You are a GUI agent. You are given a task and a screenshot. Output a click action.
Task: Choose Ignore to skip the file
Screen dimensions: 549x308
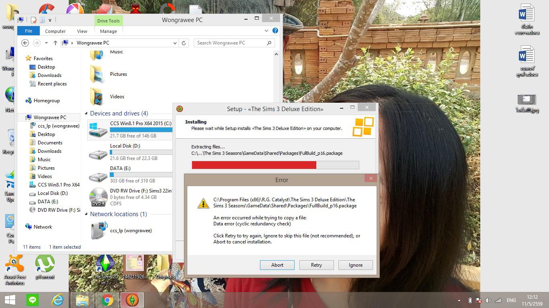point(356,265)
